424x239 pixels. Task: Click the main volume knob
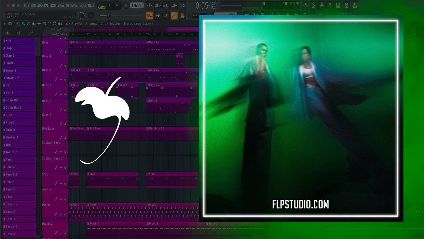81,16
